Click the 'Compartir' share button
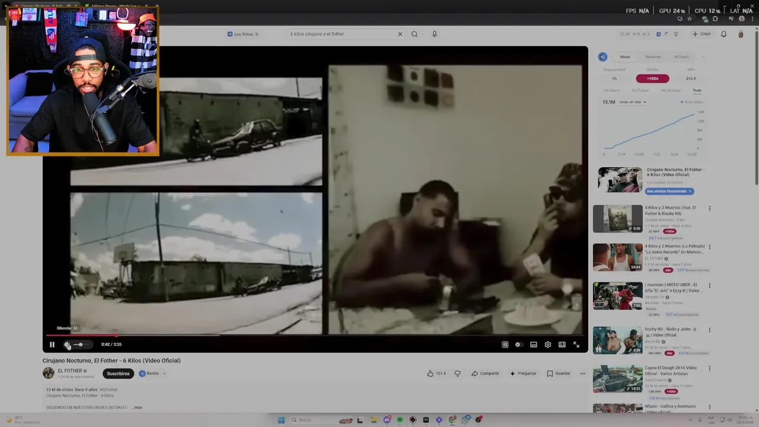This screenshot has height=427, width=759. coord(485,374)
